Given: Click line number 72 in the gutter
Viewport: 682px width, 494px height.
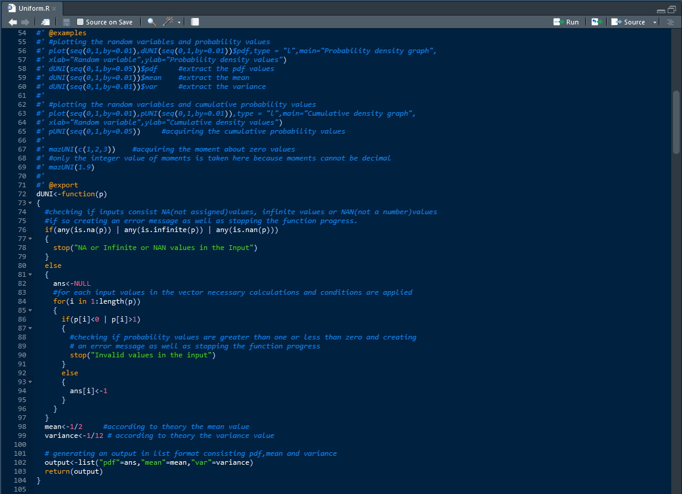Looking at the screenshot, I should (x=22, y=194).
